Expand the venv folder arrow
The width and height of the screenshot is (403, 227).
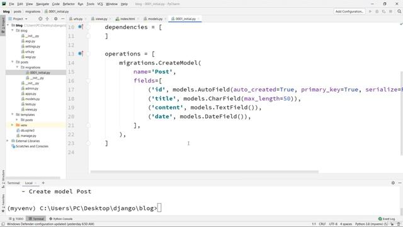[x=13, y=125]
